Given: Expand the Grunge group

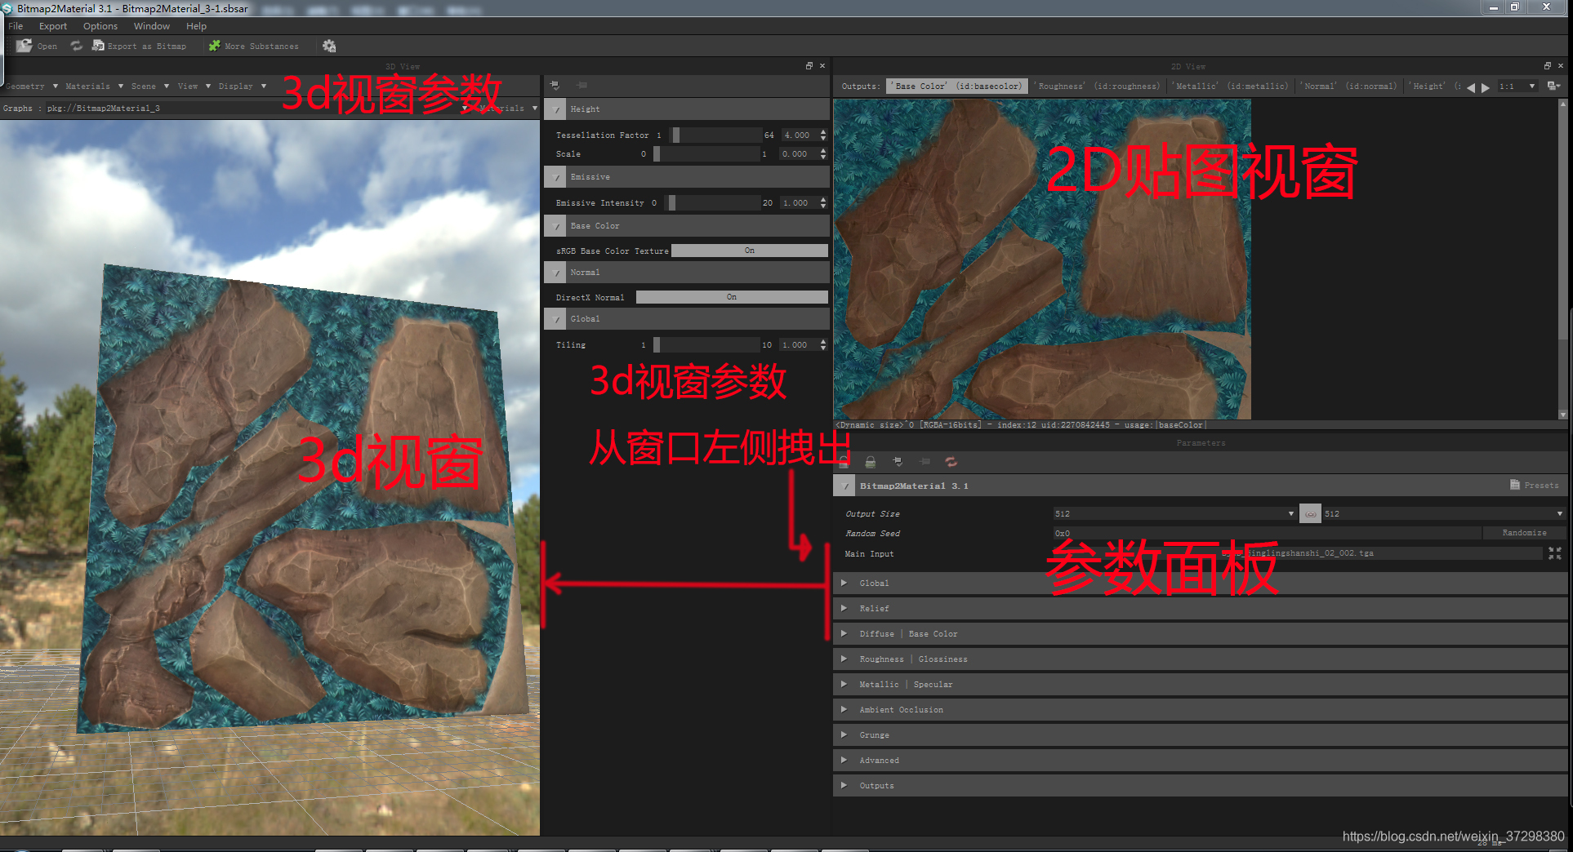Looking at the screenshot, I should [x=844, y=734].
